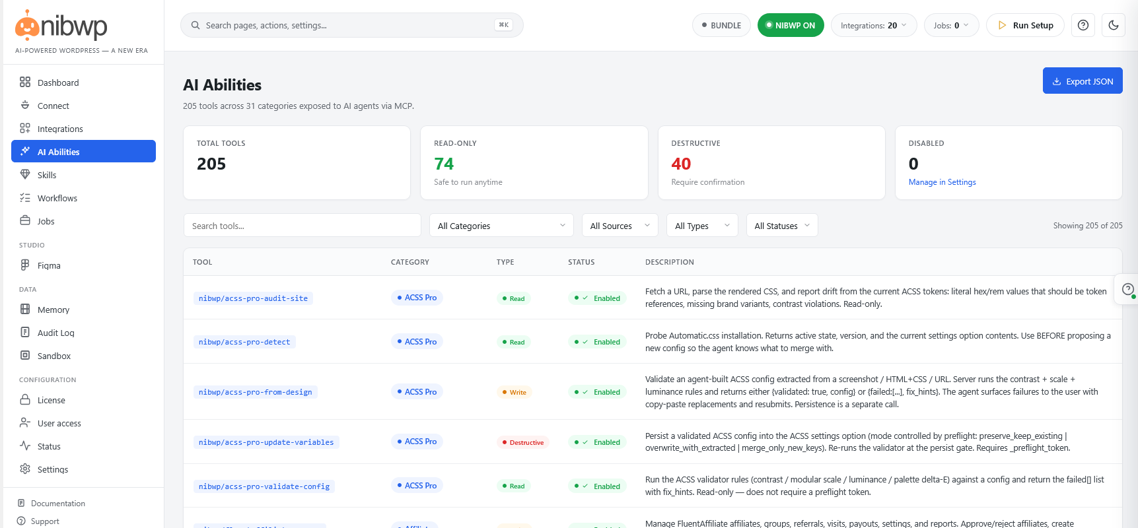Click the TOOL column header
Image resolution: width=1138 pixels, height=528 pixels.
[202, 262]
